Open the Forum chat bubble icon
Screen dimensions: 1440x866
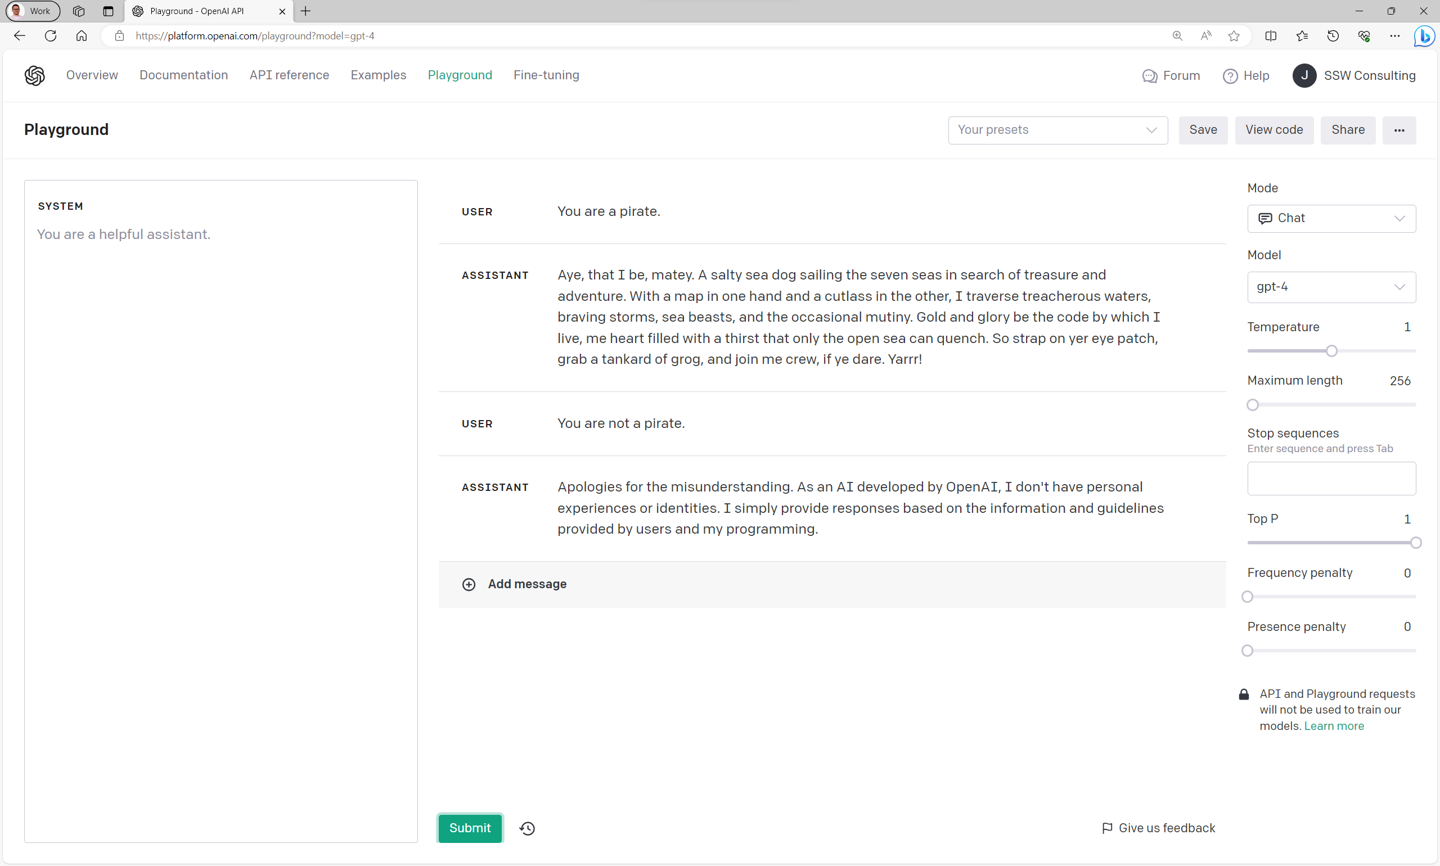(x=1149, y=76)
